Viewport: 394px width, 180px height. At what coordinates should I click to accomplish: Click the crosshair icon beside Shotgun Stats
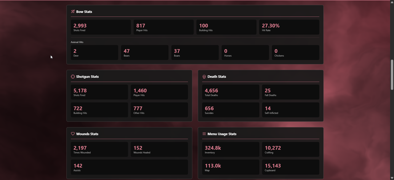[73, 77]
